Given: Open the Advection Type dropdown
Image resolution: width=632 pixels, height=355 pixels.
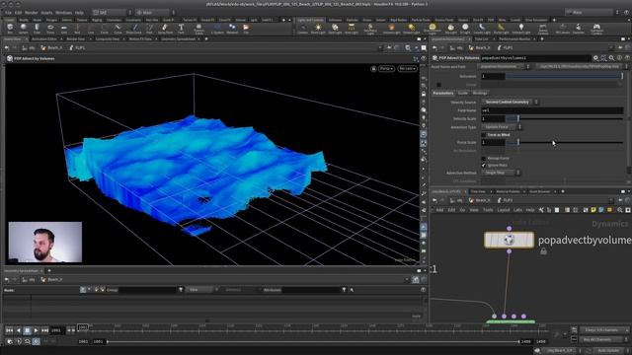Looking at the screenshot, I should 502,127.
